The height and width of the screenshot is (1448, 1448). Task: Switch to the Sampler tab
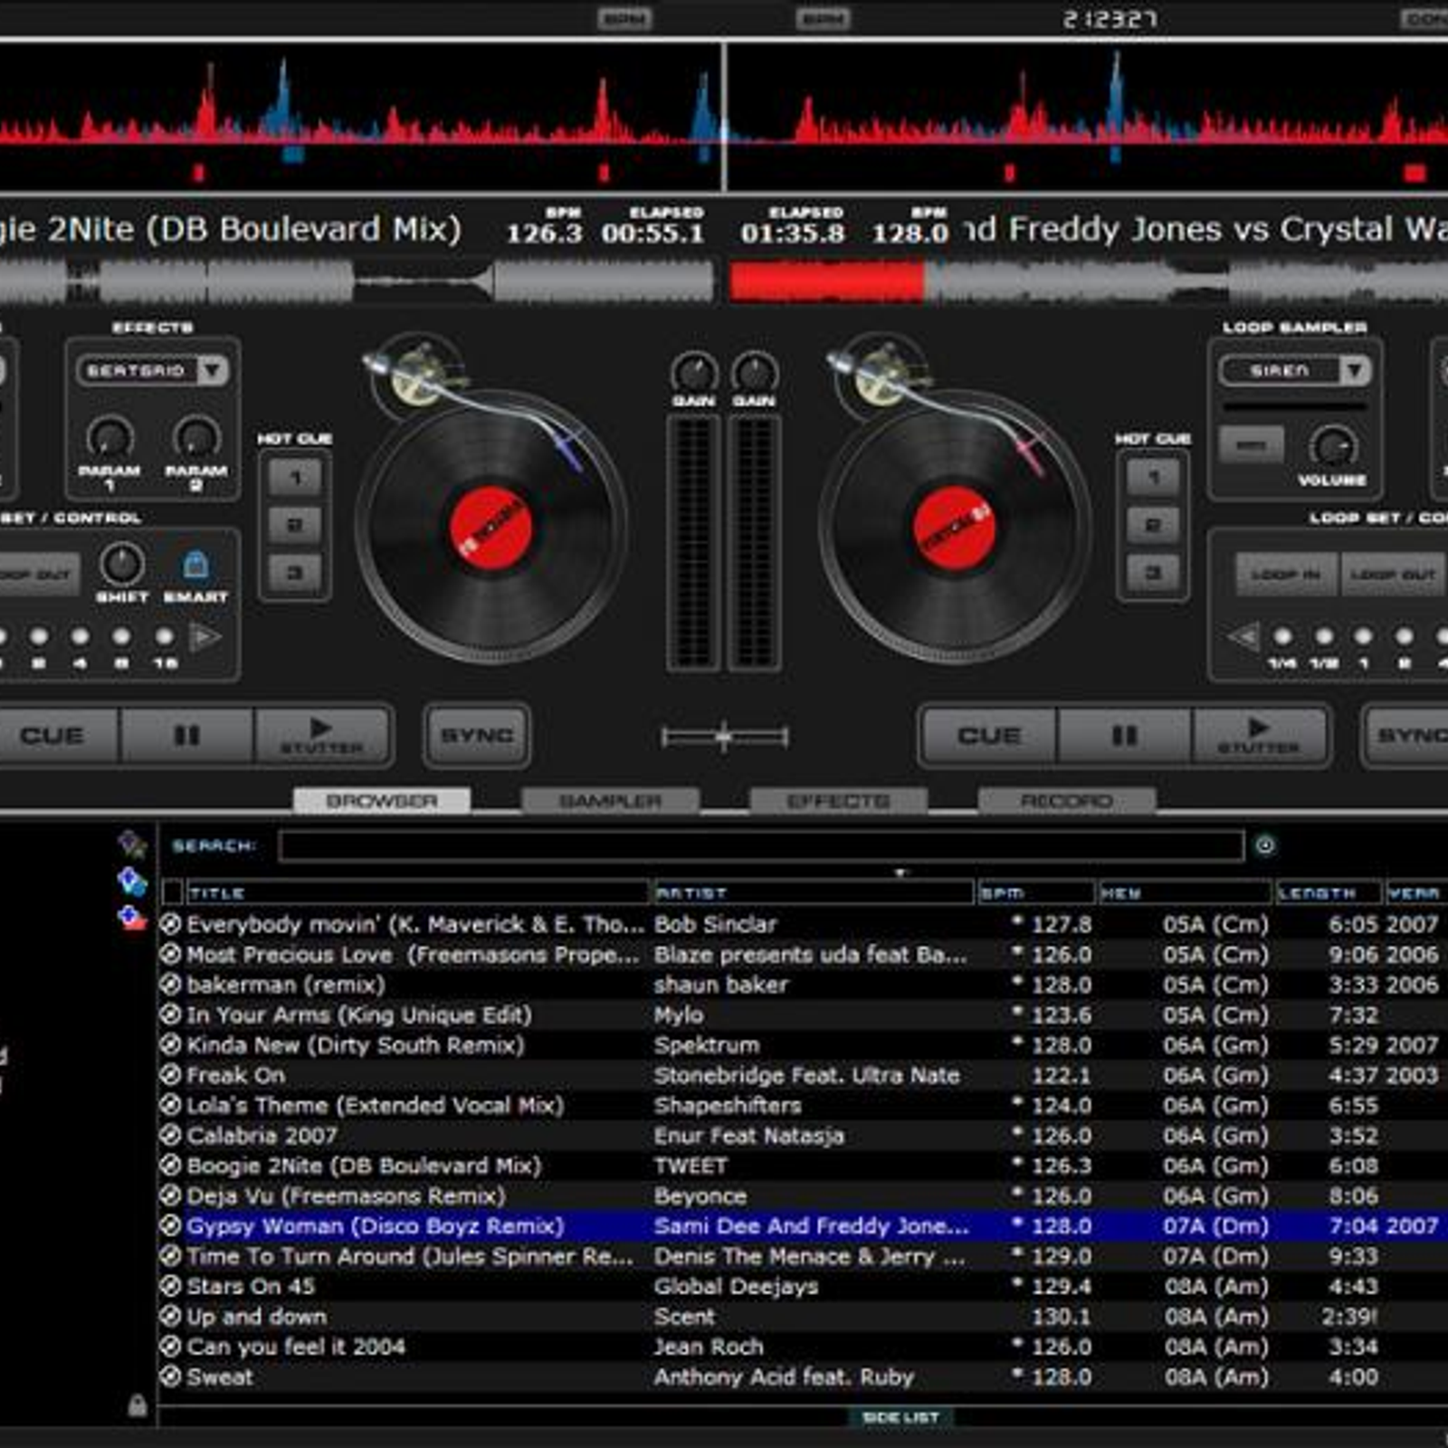610,801
